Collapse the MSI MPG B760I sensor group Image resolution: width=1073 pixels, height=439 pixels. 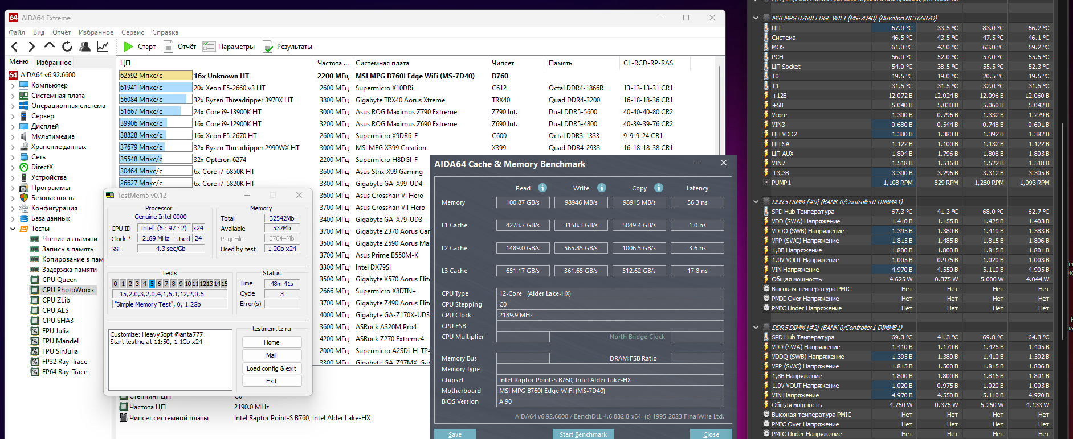coord(756,18)
